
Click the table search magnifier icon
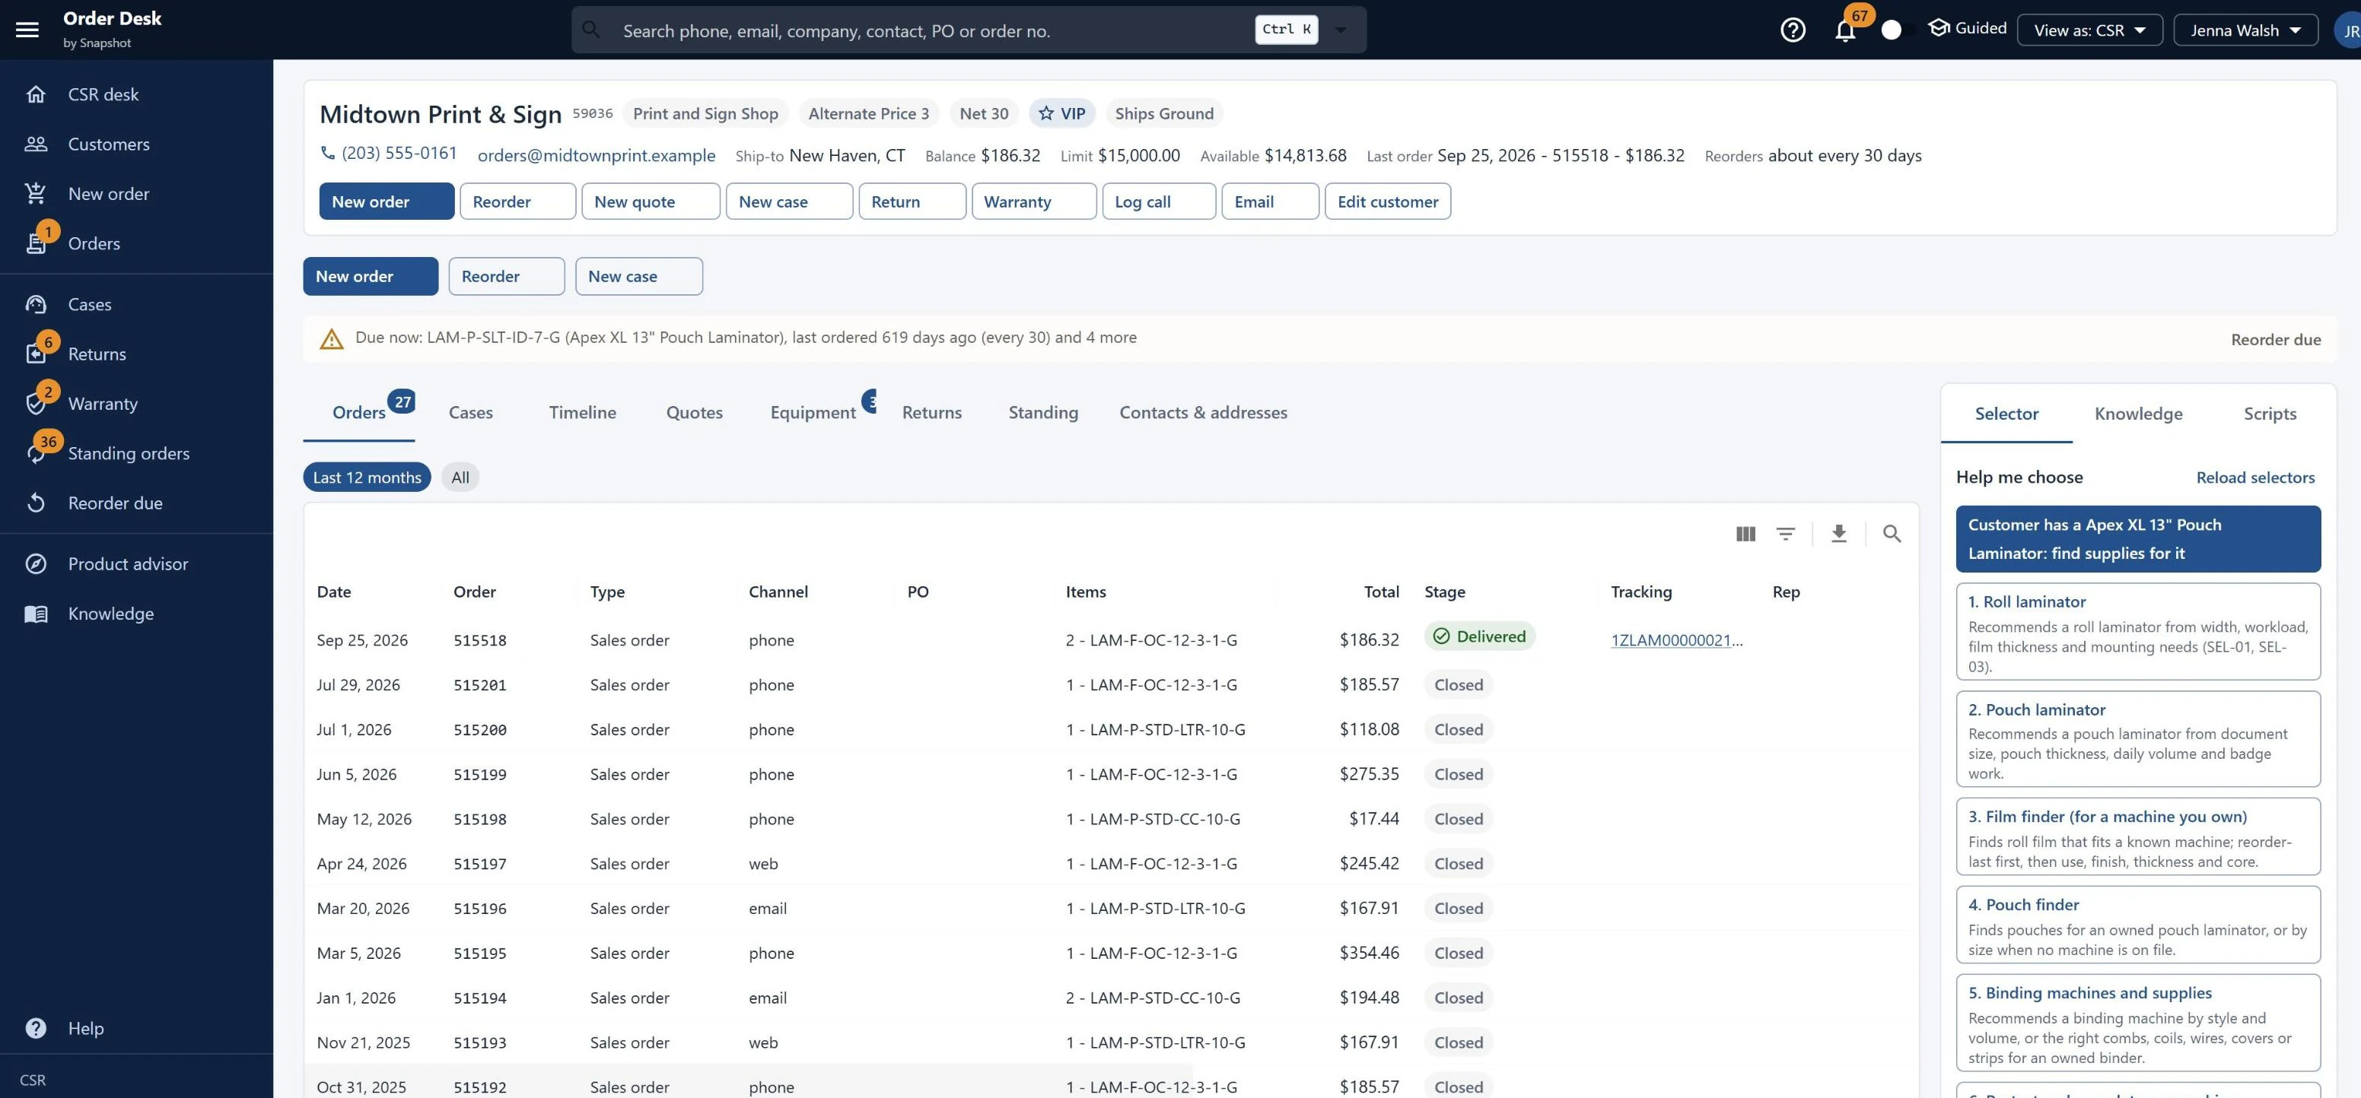pyautogui.click(x=1892, y=534)
